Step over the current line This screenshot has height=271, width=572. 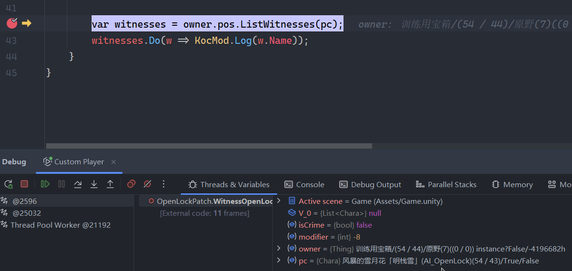tap(78, 184)
